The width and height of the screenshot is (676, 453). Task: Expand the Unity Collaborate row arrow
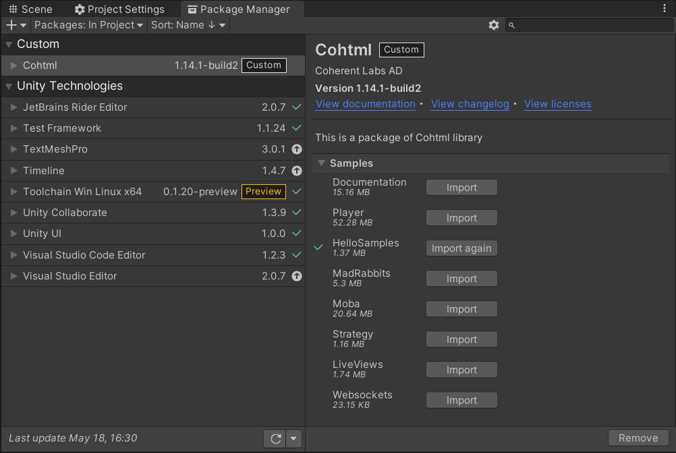(13, 212)
